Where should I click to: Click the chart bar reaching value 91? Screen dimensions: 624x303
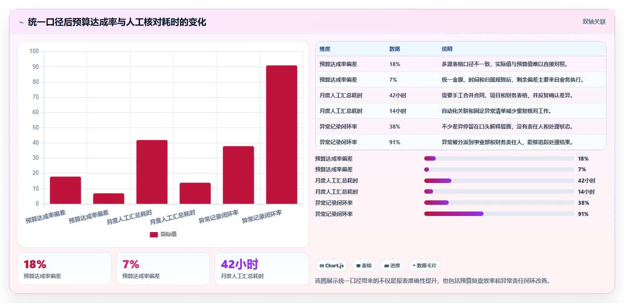pos(281,135)
